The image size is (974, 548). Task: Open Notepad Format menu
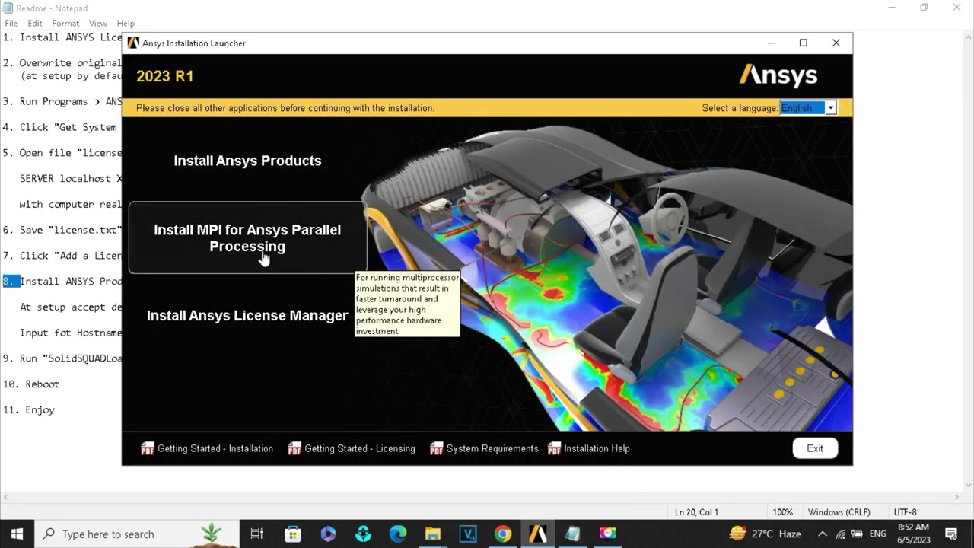[65, 24]
